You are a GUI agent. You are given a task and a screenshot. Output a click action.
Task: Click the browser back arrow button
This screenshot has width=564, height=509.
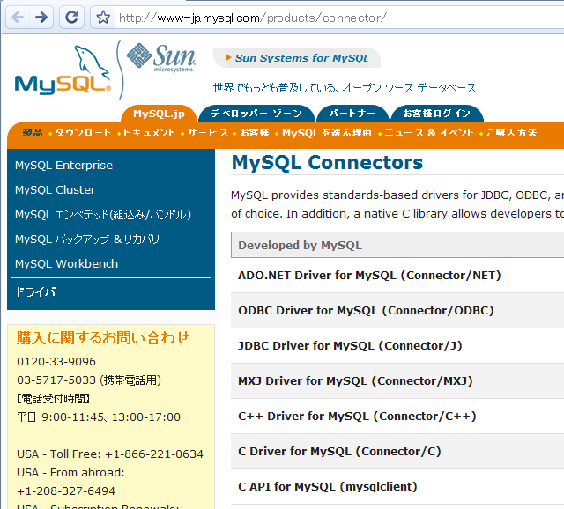(18, 17)
